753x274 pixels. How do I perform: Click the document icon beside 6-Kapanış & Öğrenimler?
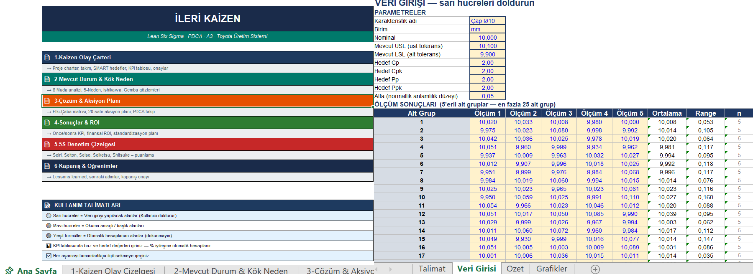(x=47, y=166)
